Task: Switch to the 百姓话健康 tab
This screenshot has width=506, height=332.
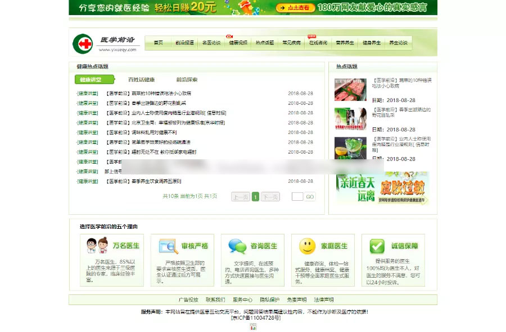Action: tap(141, 80)
